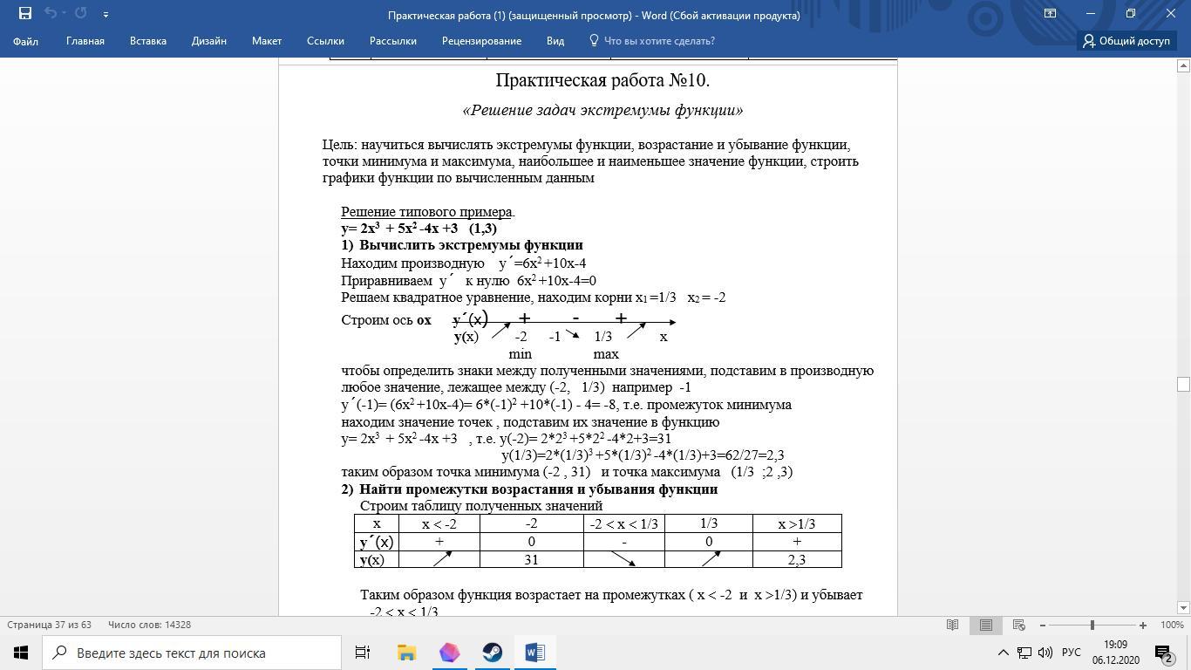1191x670 pixels.
Task: Click the Общий доступ share button
Action: (x=1126, y=41)
